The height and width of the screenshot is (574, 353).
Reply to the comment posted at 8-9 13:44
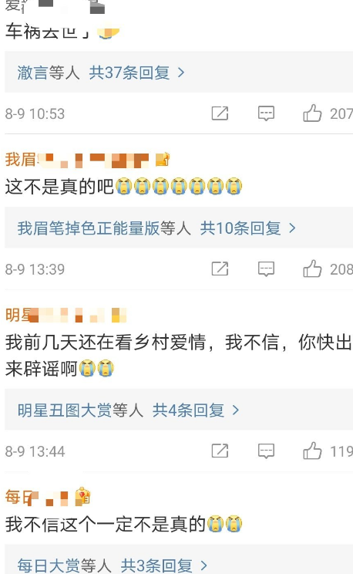(x=266, y=451)
